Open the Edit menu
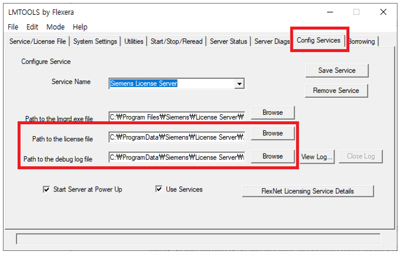The image size is (401, 255). coord(32,27)
